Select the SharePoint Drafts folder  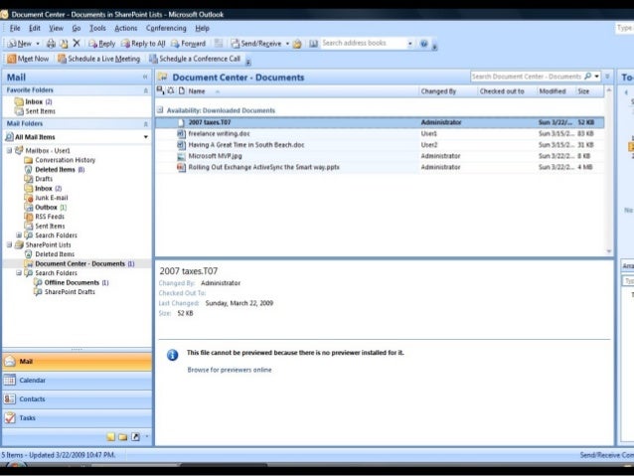[65, 291]
